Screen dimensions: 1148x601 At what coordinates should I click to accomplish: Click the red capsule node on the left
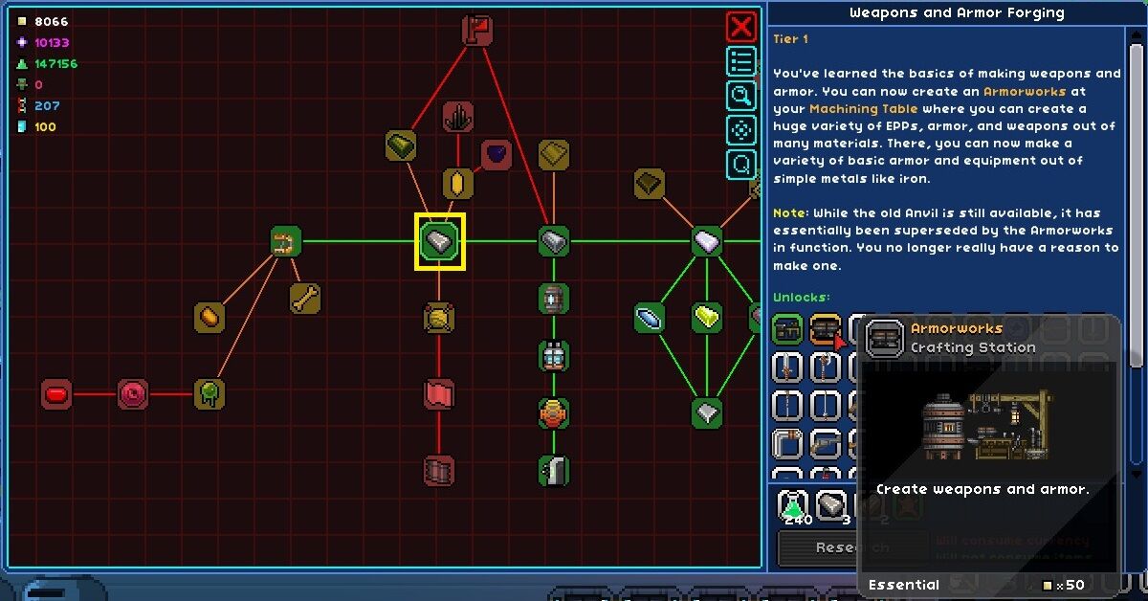coord(55,391)
